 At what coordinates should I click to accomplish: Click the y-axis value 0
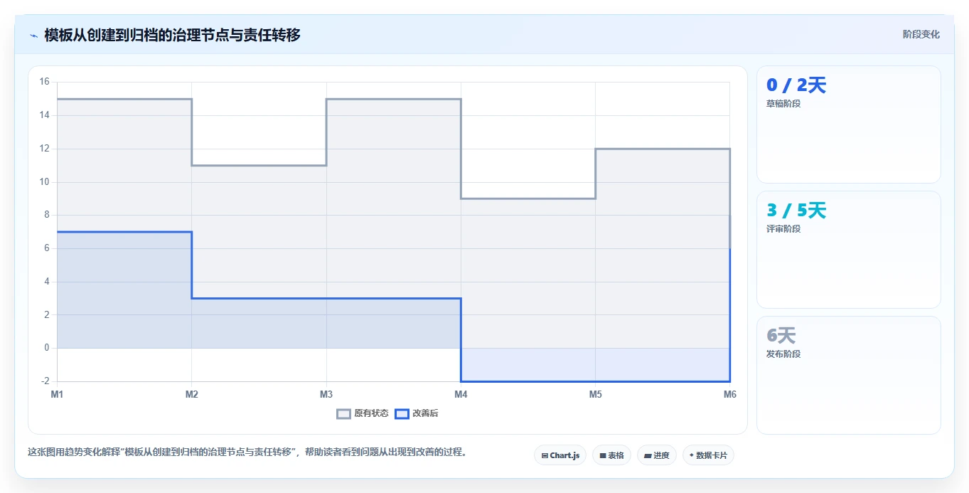pyautogui.click(x=46, y=348)
